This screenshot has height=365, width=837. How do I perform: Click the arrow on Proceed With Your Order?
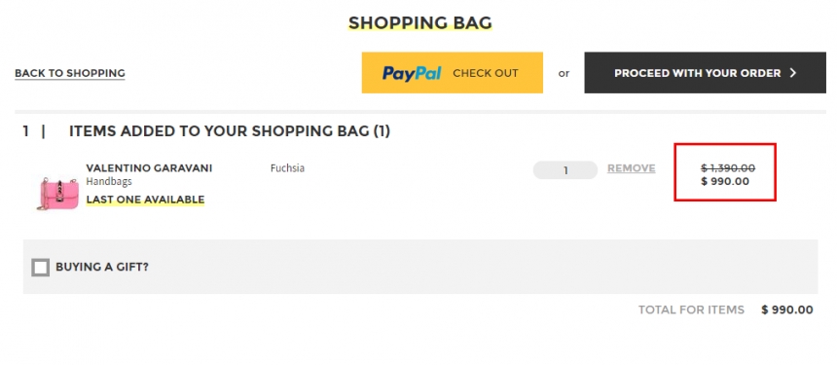792,73
